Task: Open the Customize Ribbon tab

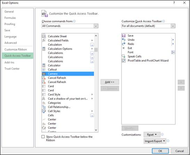Action: pyautogui.click(x=16, y=50)
